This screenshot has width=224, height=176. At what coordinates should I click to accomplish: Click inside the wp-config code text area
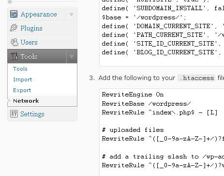[162, 33]
